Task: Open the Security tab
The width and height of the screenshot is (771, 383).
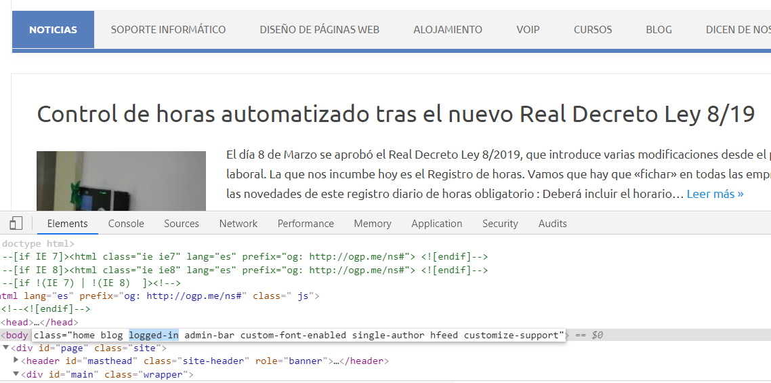Action: (x=500, y=224)
